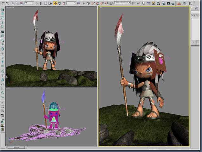Open the Modifier List dropdown
This screenshot has width=202, height=152.
click(x=195, y=16)
